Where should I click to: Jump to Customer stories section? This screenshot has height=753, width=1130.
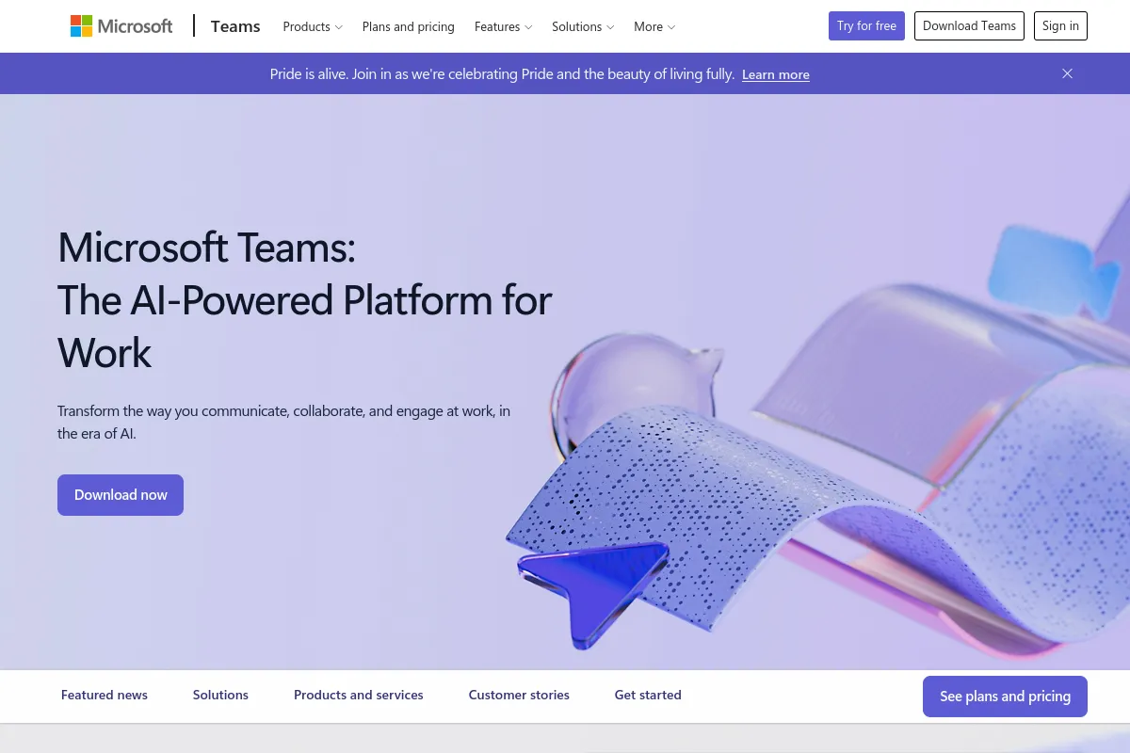pyautogui.click(x=519, y=696)
